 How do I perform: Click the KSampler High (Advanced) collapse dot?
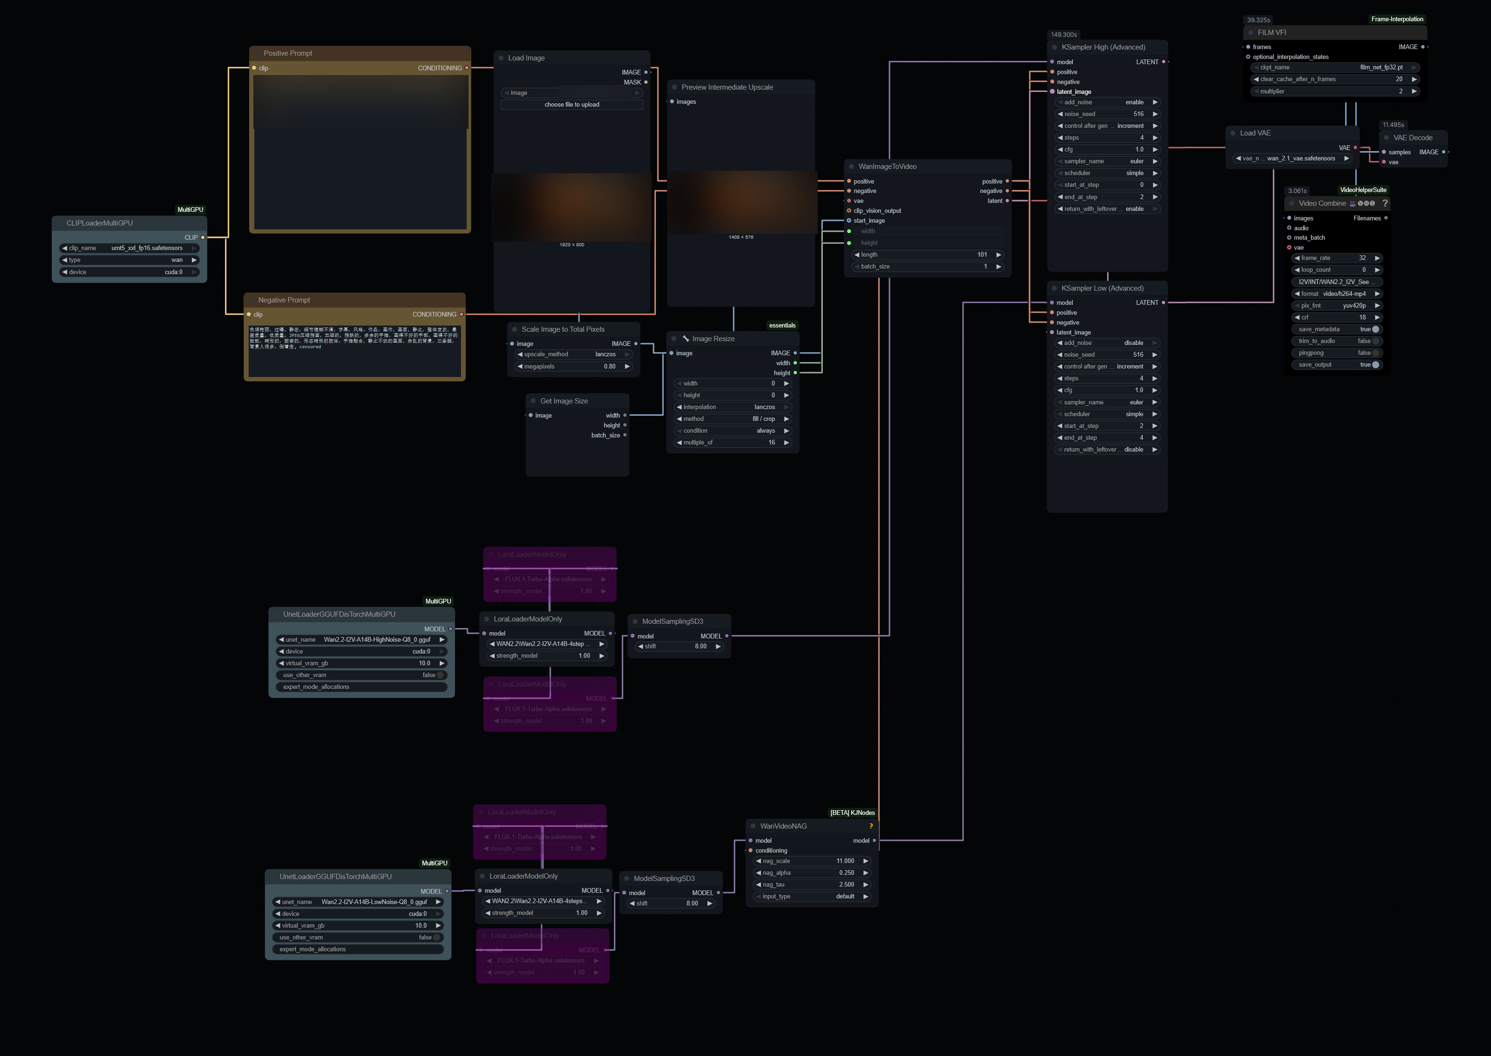1055,48
